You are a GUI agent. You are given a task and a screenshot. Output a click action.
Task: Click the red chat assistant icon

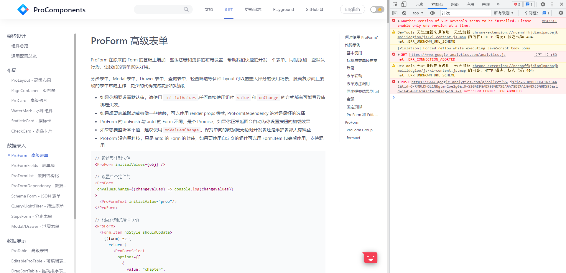pos(370,258)
